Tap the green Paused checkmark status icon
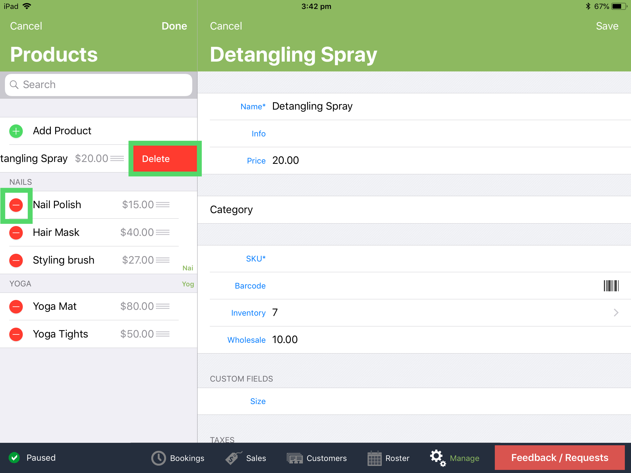 [14, 458]
